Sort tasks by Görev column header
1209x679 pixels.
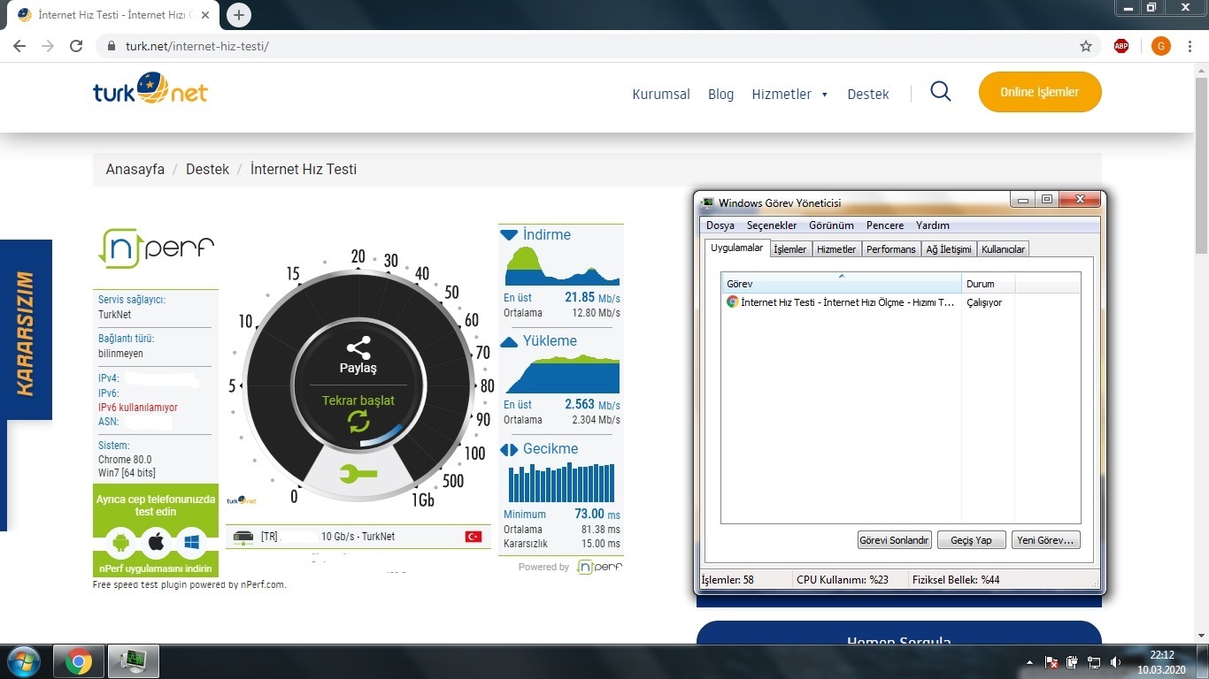click(841, 283)
